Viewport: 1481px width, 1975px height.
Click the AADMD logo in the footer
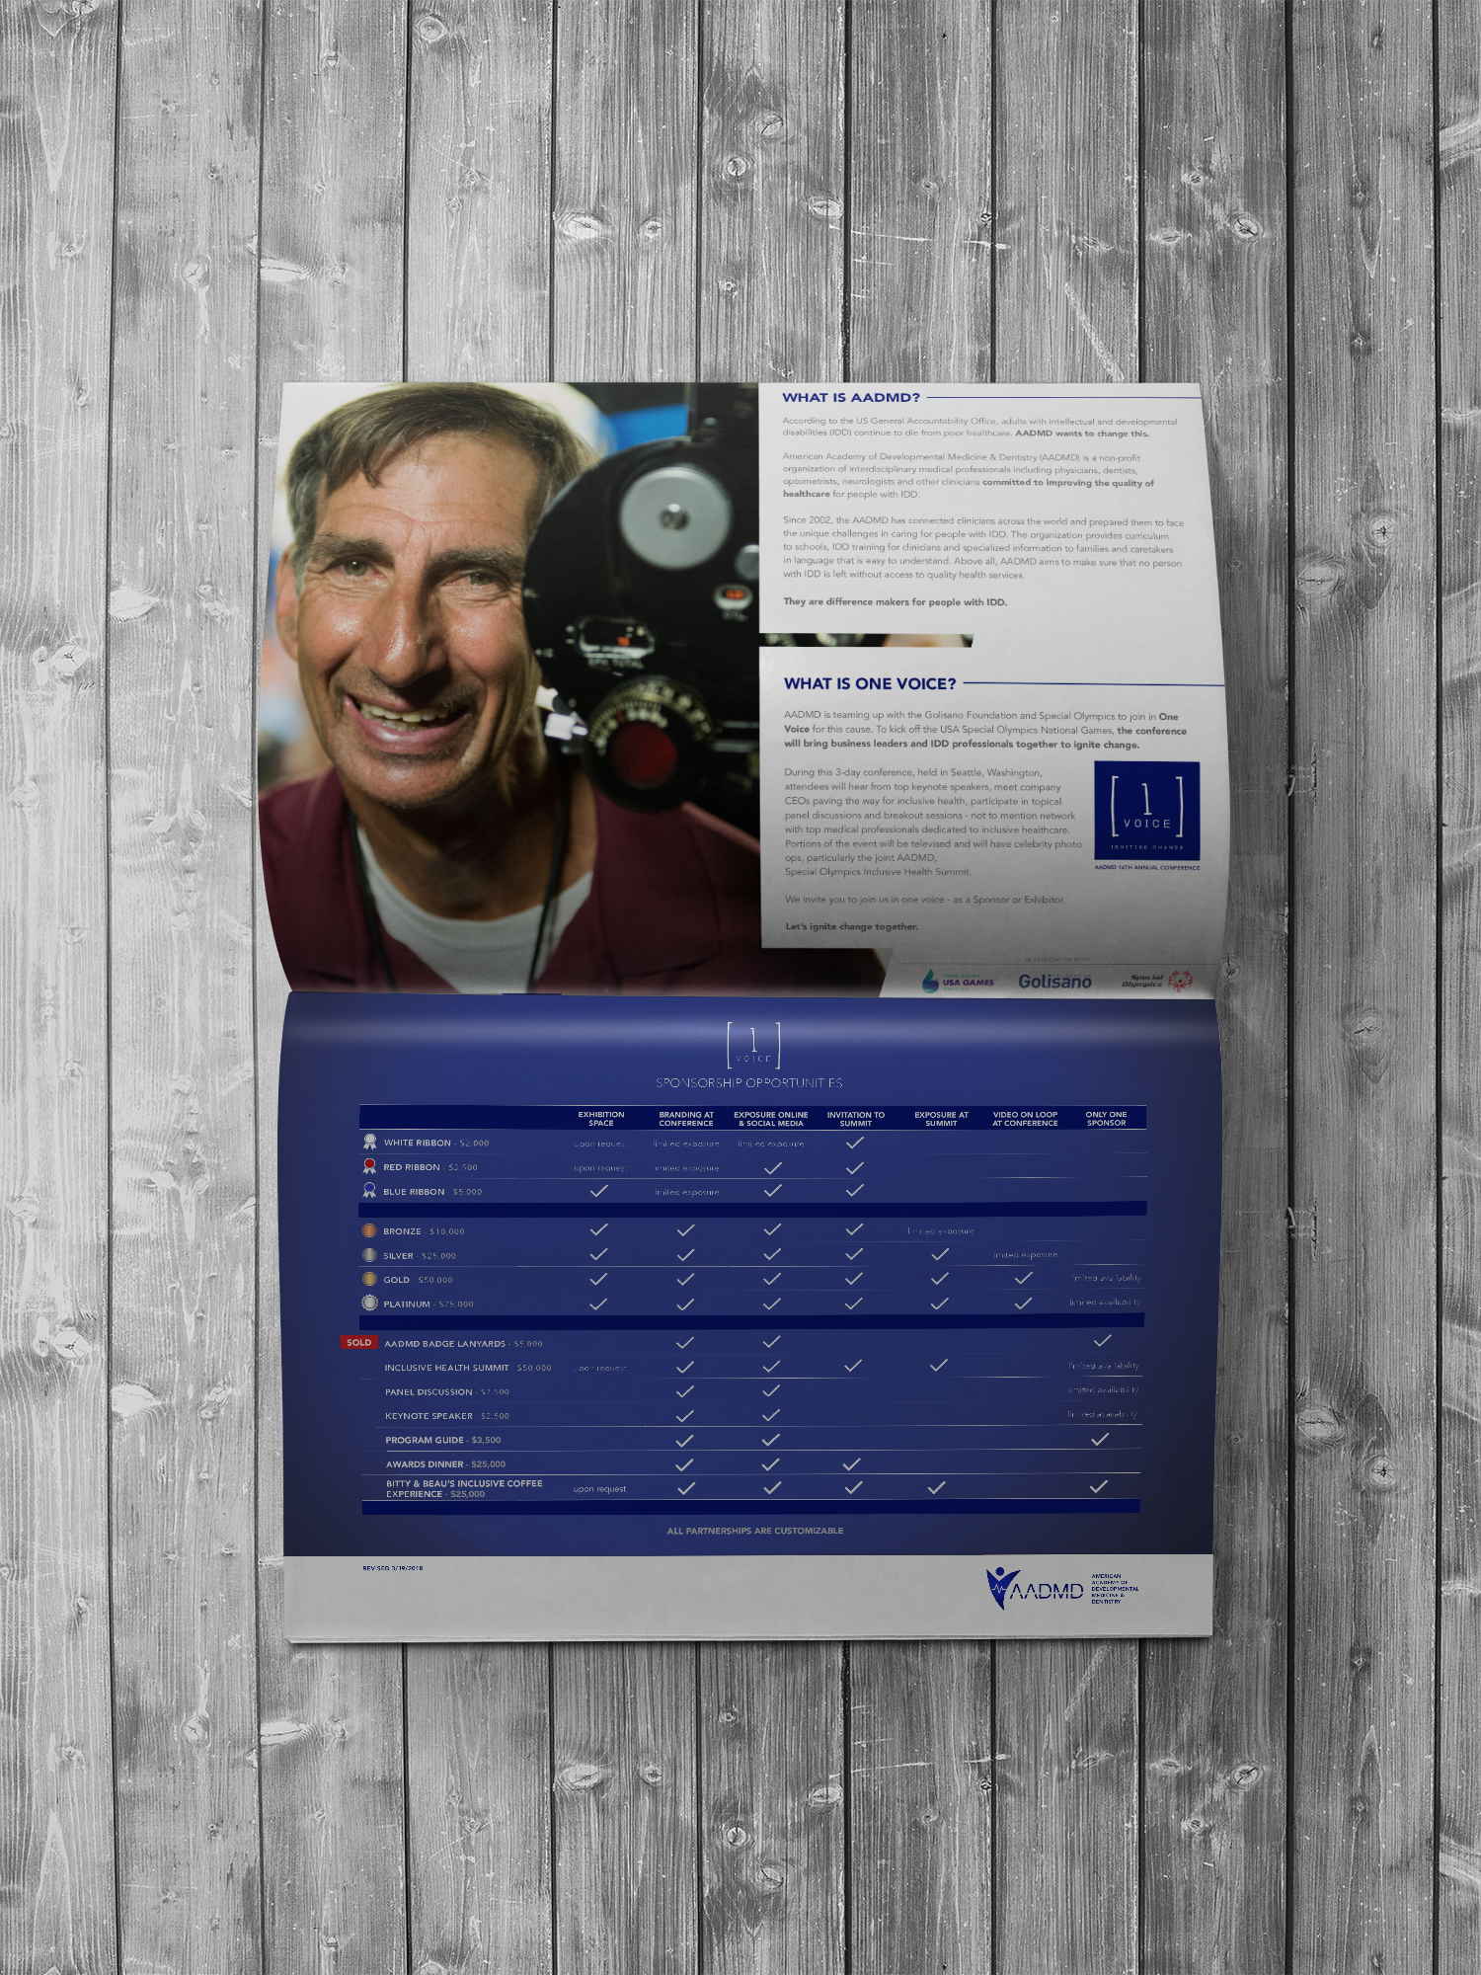pos(1062,1589)
